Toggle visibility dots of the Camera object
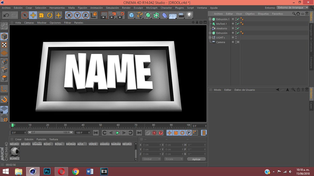314x176 pixels. 236,42
